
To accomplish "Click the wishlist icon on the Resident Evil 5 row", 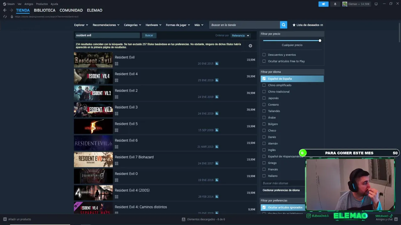I will click(216, 130).
